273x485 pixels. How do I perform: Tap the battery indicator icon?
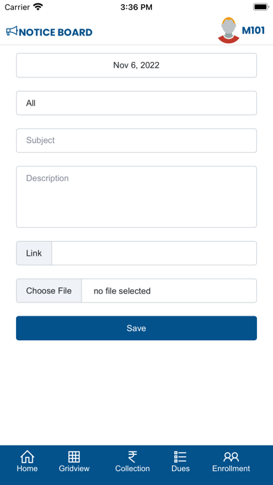pyautogui.click(x=261, y=7)
